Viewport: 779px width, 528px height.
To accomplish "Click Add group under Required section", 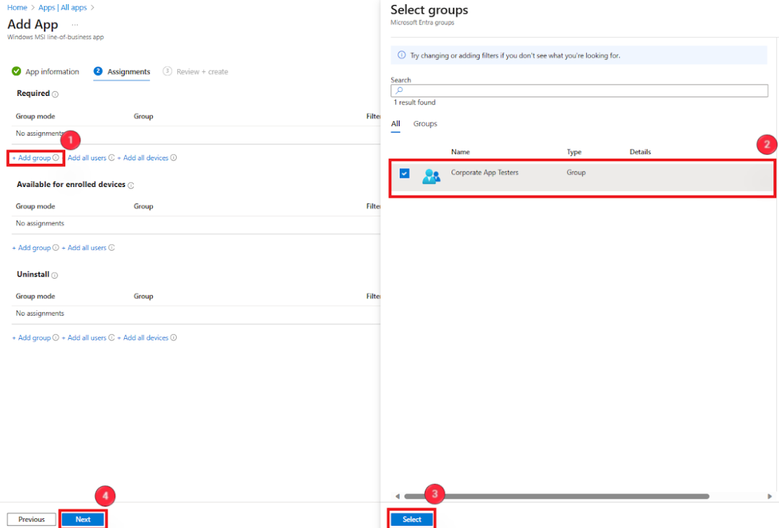I will (32, 158).
